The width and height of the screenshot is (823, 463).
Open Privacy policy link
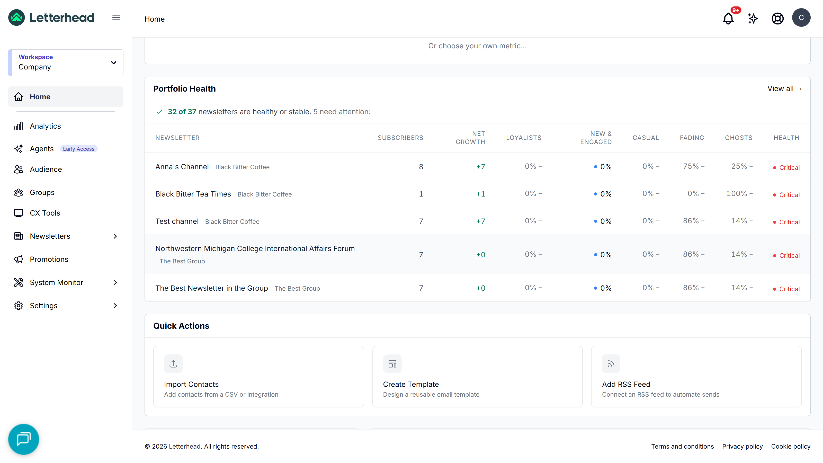click(x=742, y=446)
